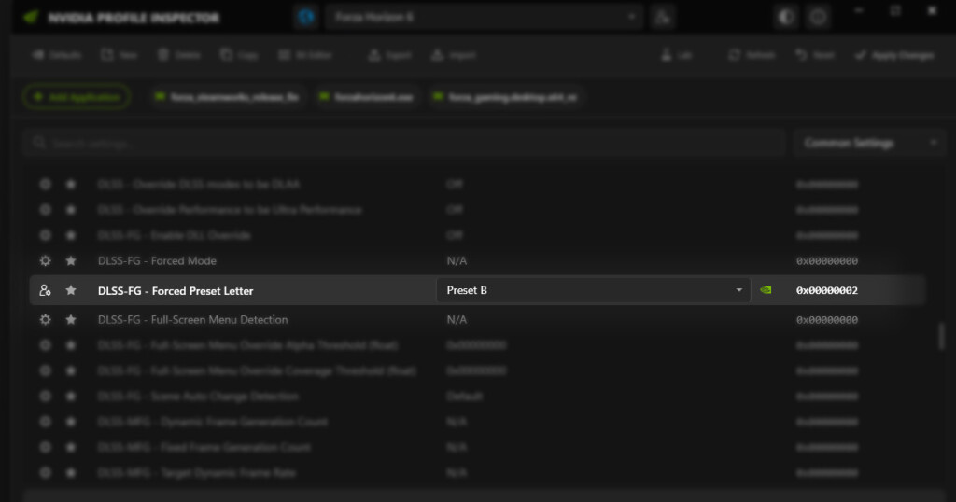
Task: Click gear icon for DLSS-MFG - Dynamic Frame Generation Count
Action: coord(45,422)
